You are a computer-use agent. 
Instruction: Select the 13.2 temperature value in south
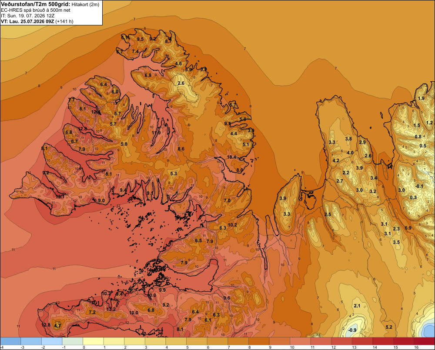click(111, 309)
